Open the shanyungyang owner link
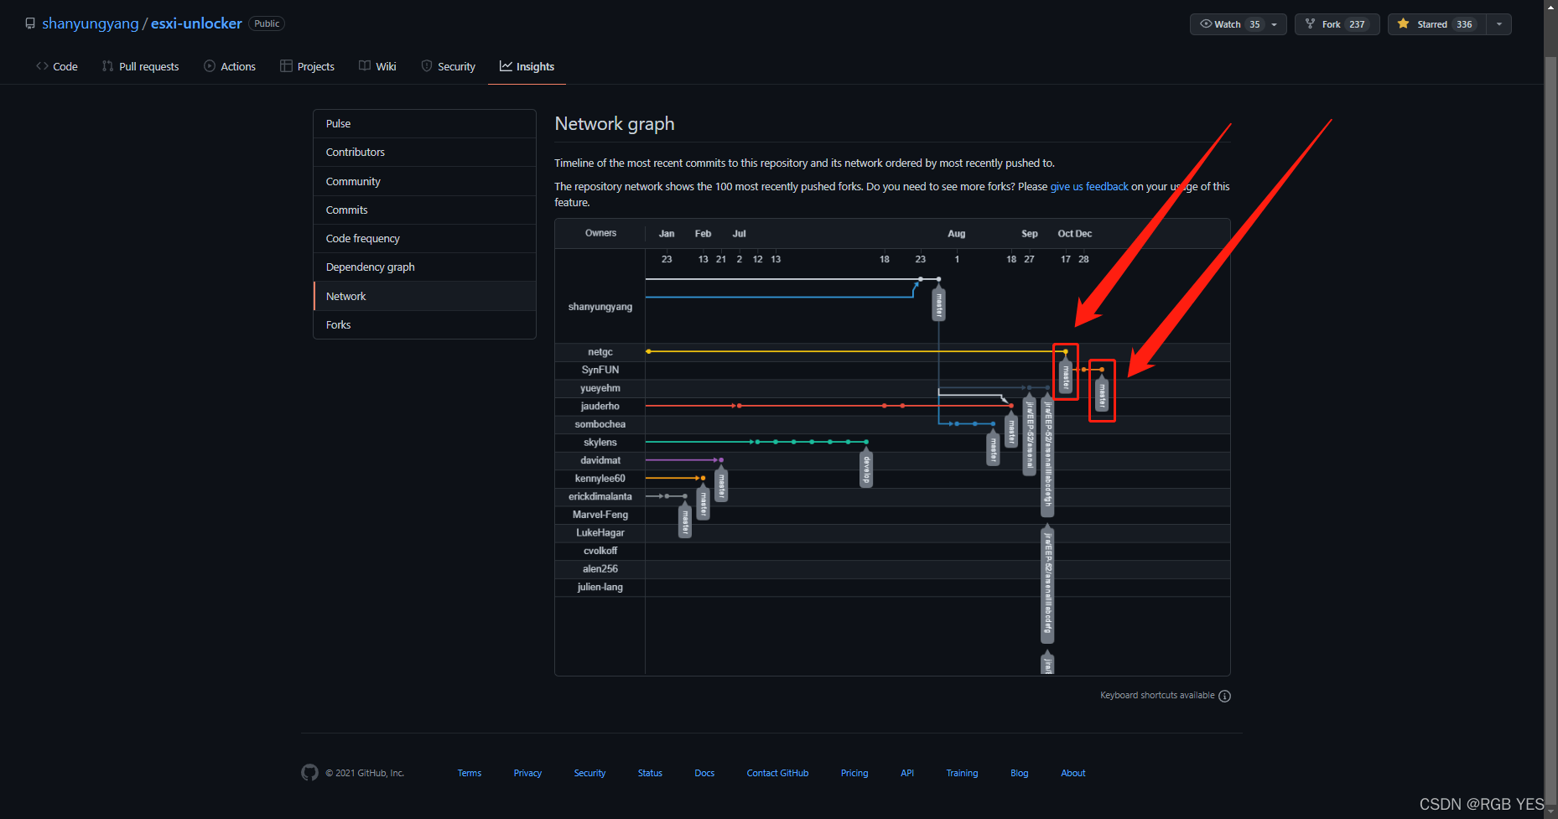The width and height of the screenshot is (1558, 819). pos(91,23)
